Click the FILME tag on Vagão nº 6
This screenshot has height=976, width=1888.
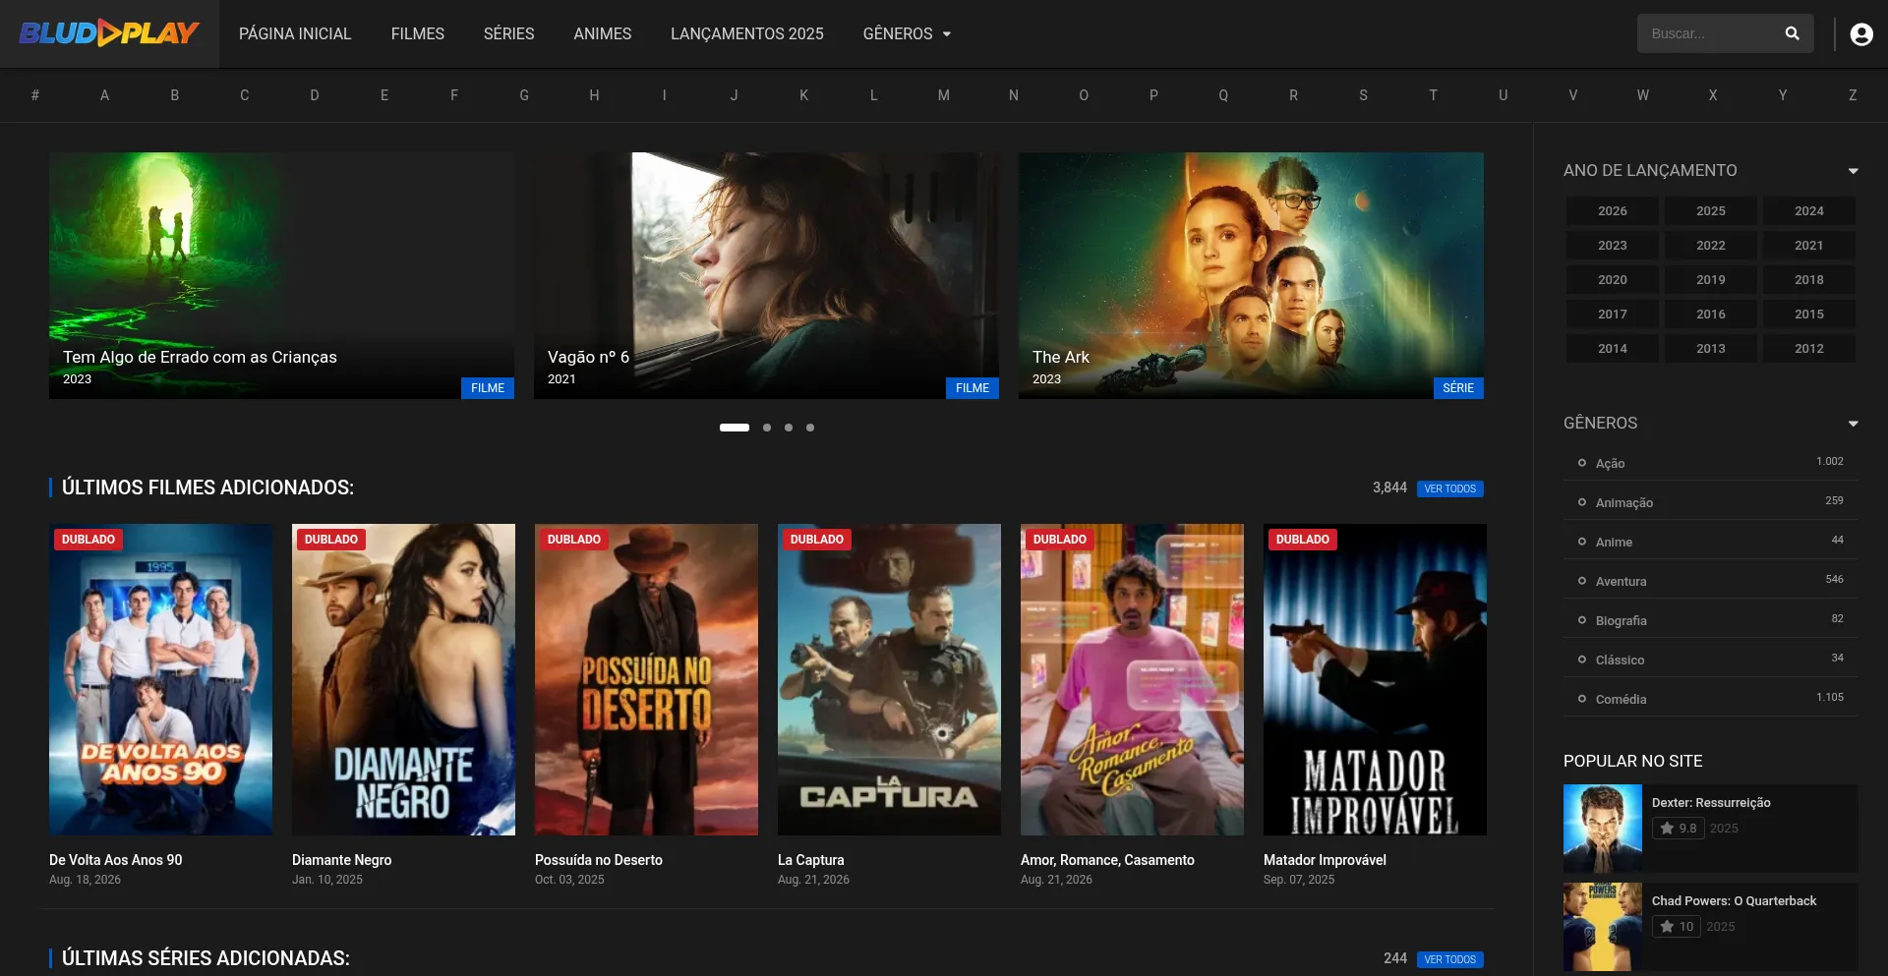click(x=973, y=388)
